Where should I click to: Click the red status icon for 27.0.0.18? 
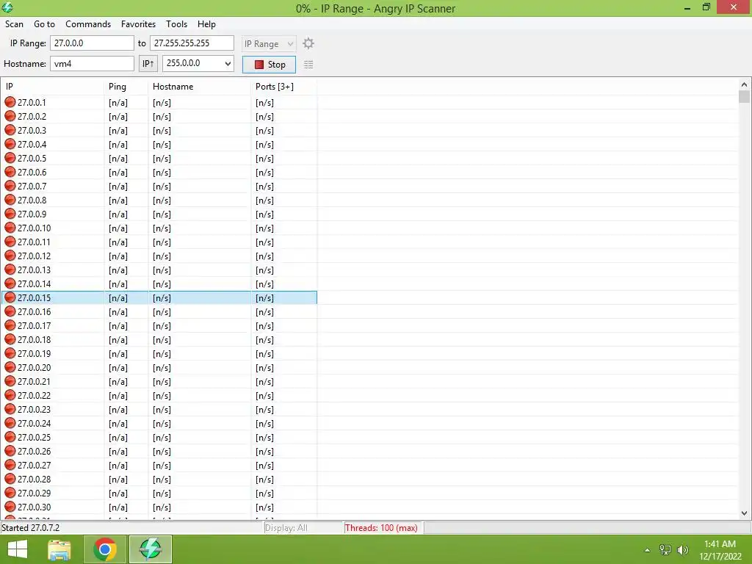(10, 339)
